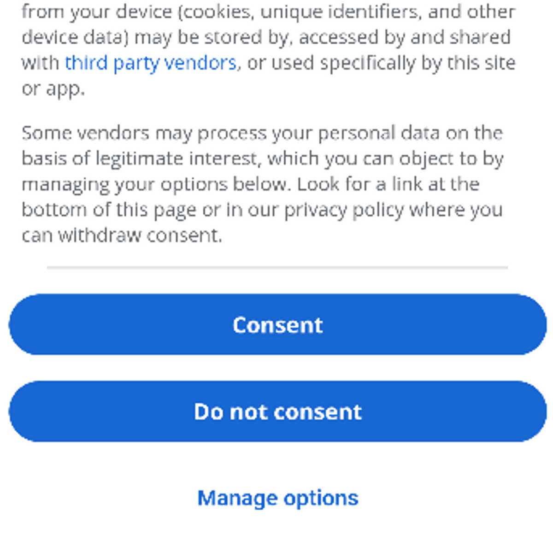Click the device data paragraph text
Screen dimensions: 553x553
pyautogui.click(x=268, y=50)
